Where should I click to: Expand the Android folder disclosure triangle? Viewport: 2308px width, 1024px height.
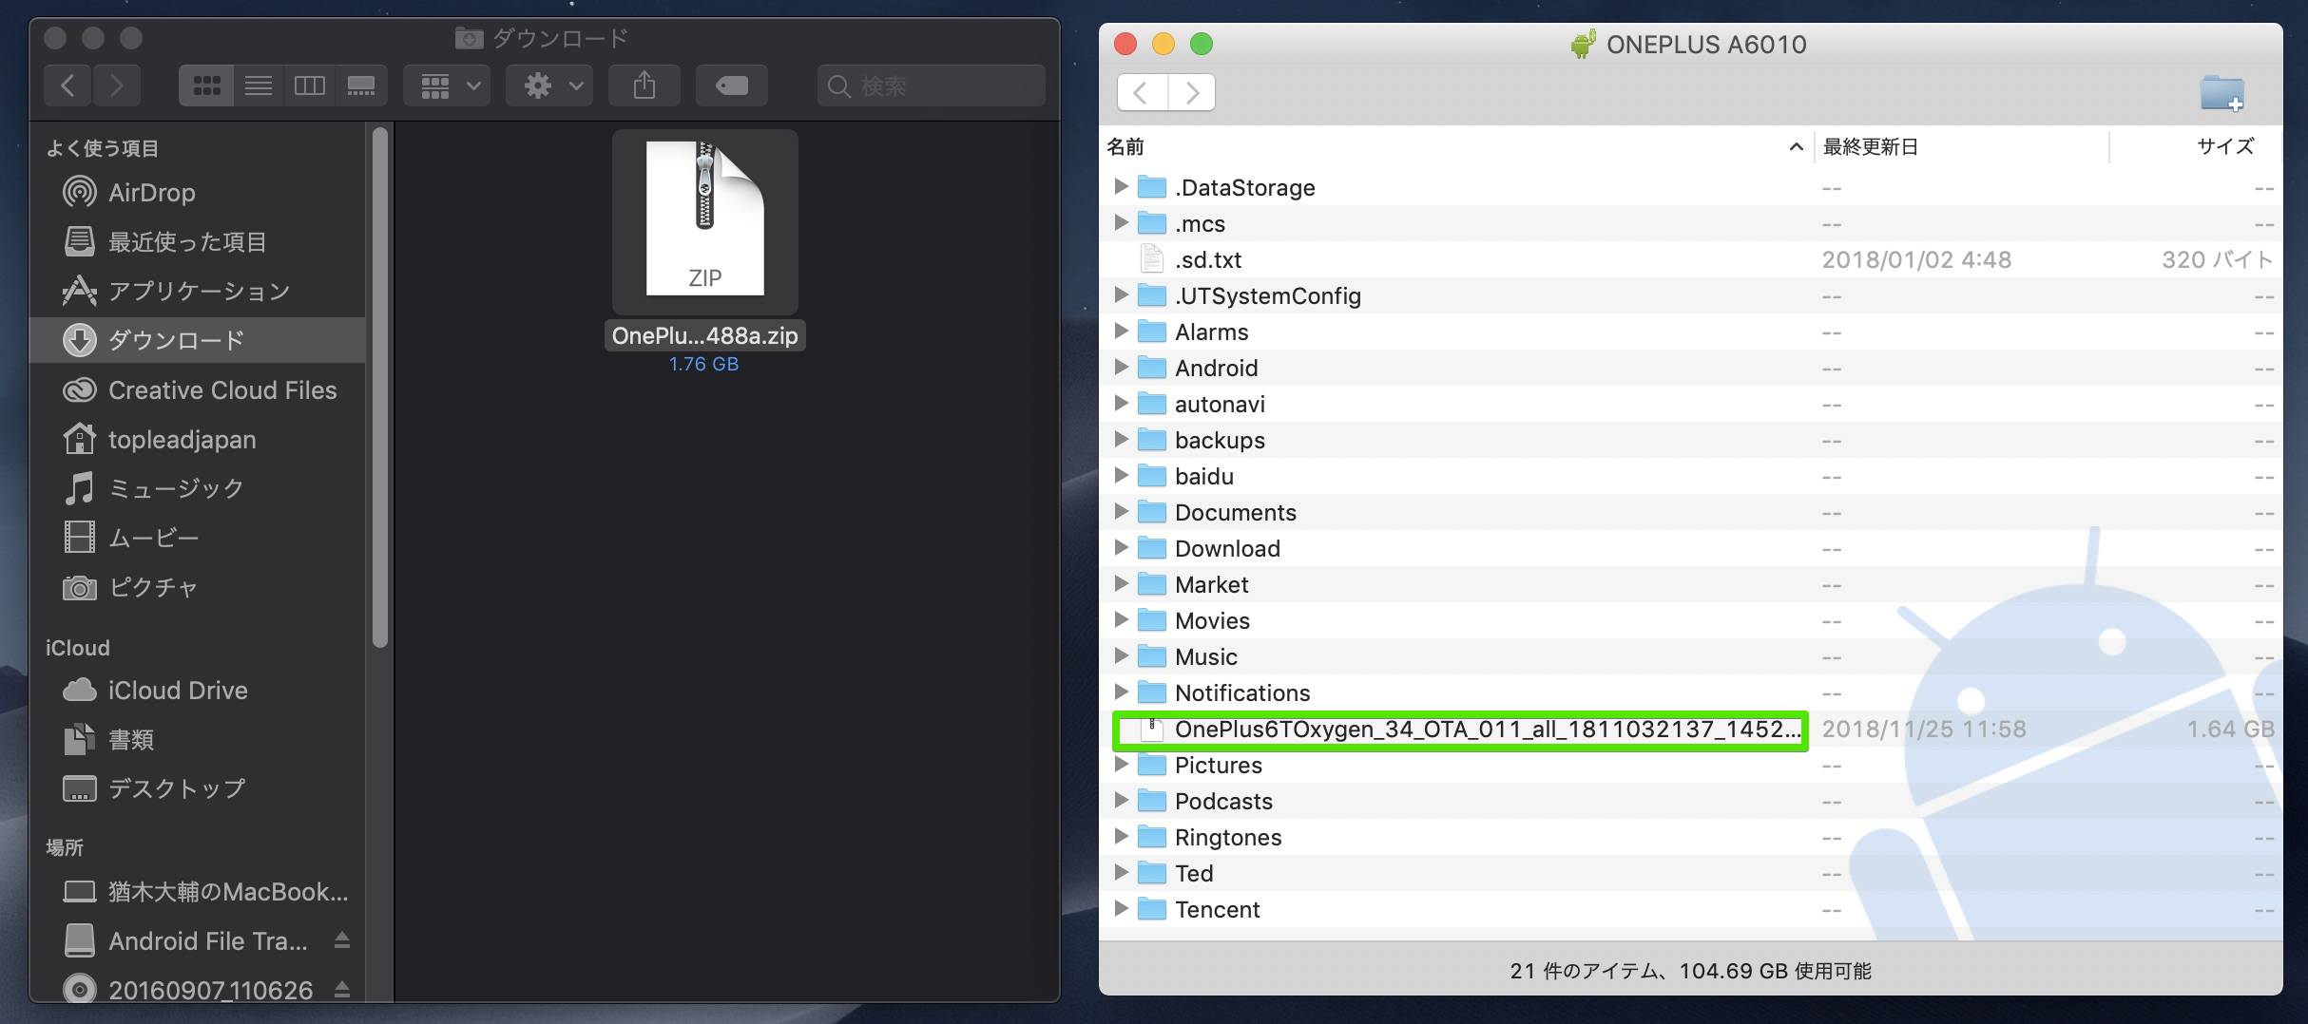point(1121,368)
